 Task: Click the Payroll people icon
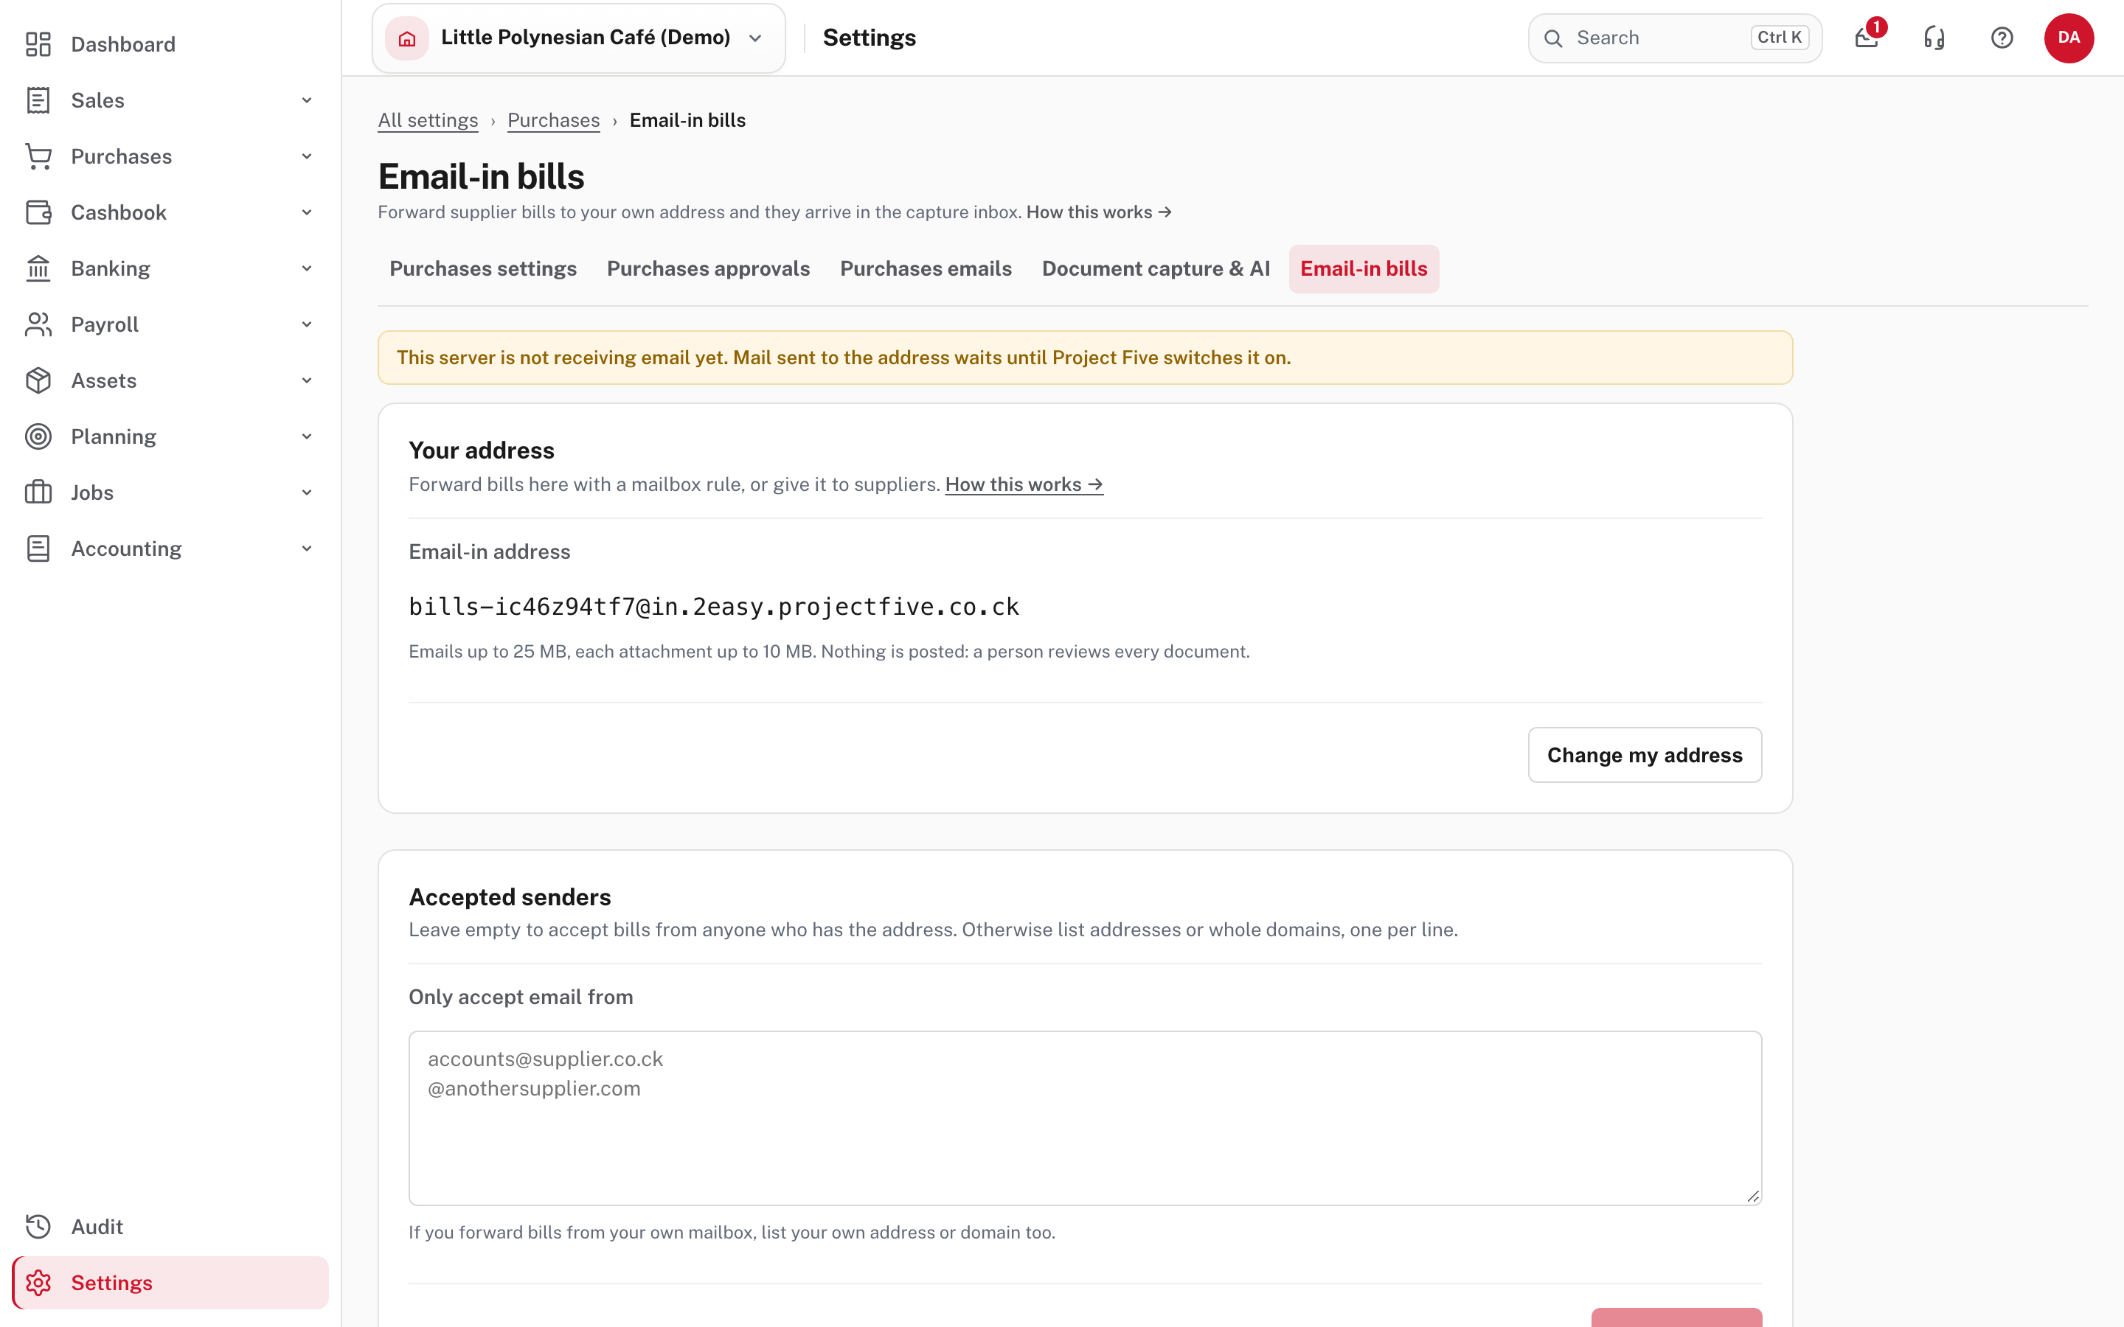[38, 324]
